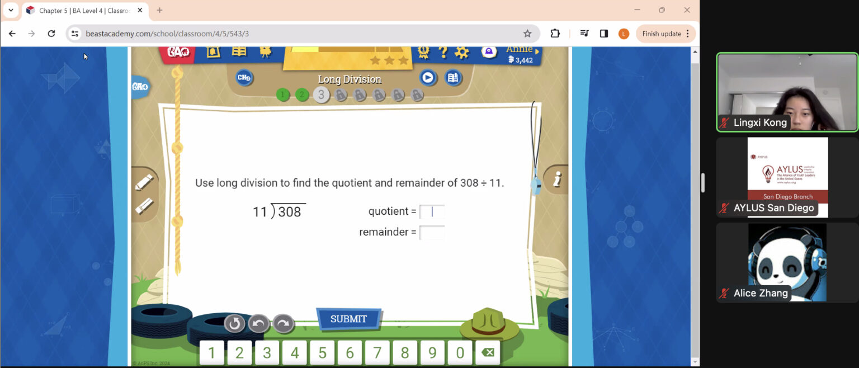Focus the quotient input box

coord(432,212)
